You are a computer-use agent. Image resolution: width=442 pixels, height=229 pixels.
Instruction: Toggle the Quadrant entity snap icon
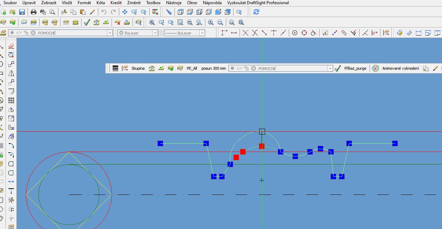click(304, 33)
